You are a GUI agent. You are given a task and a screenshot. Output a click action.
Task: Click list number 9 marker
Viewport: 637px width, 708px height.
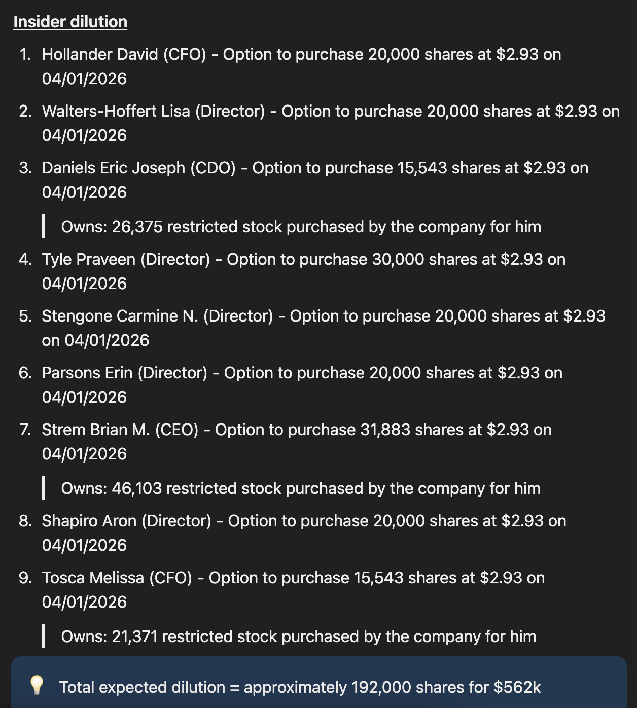point(25,578)
